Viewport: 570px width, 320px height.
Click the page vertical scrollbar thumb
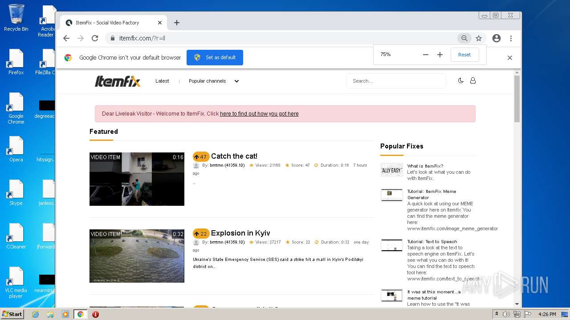pyautogui.click(x=517, y=99)
